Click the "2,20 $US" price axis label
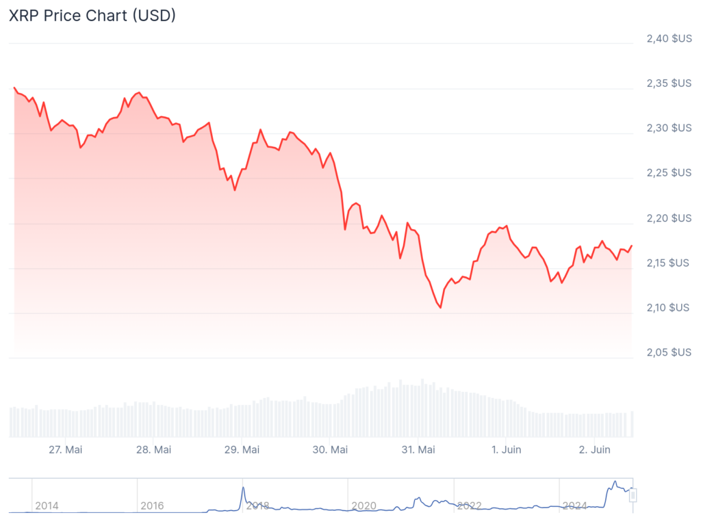Image resolution: width=701 pixels, height=526 pixels. coord(669,218)
